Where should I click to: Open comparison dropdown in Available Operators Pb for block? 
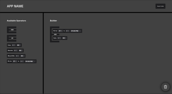(x=22, y=61)
